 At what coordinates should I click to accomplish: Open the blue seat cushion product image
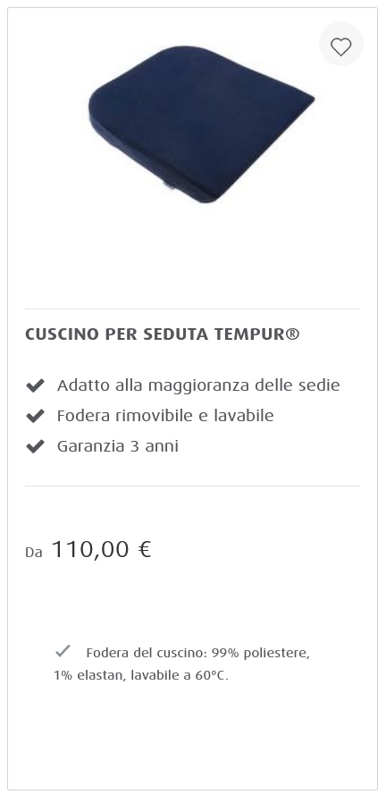[202, 124]
